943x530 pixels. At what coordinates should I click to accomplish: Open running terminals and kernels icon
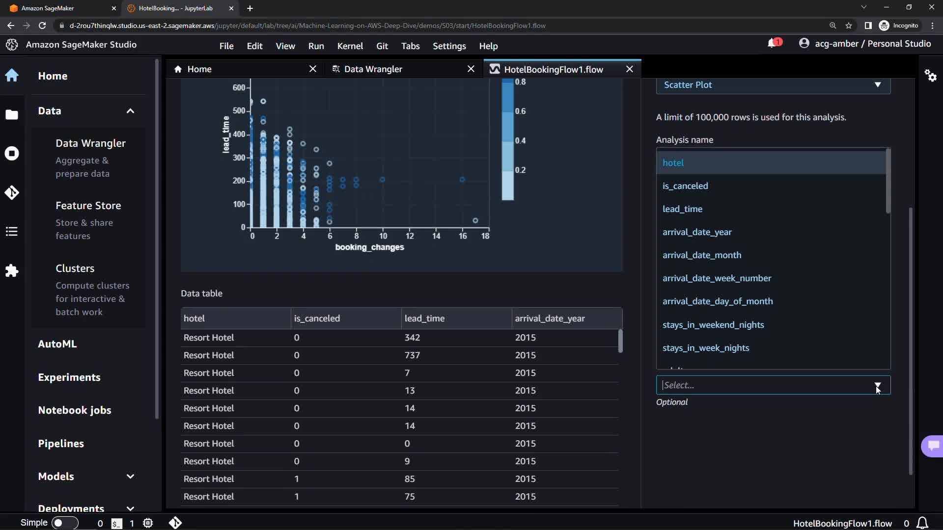(12, 154)
